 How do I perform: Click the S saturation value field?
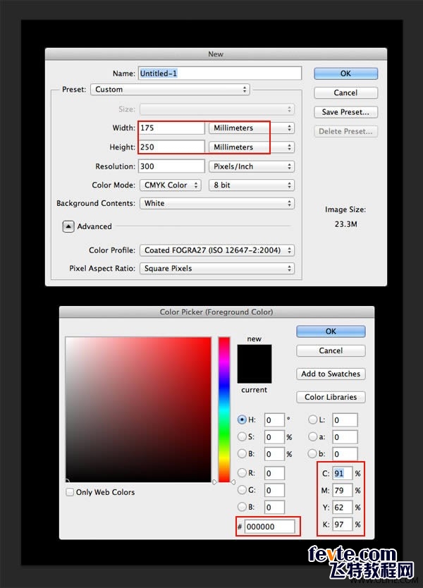274,437
